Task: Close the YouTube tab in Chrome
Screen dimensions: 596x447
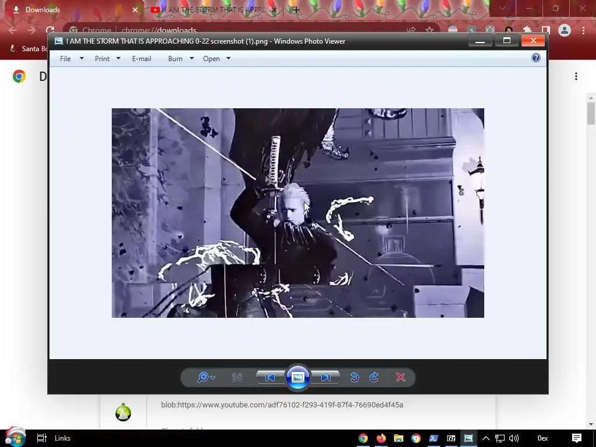Action: pyautogui.click(x=274, y=10)
